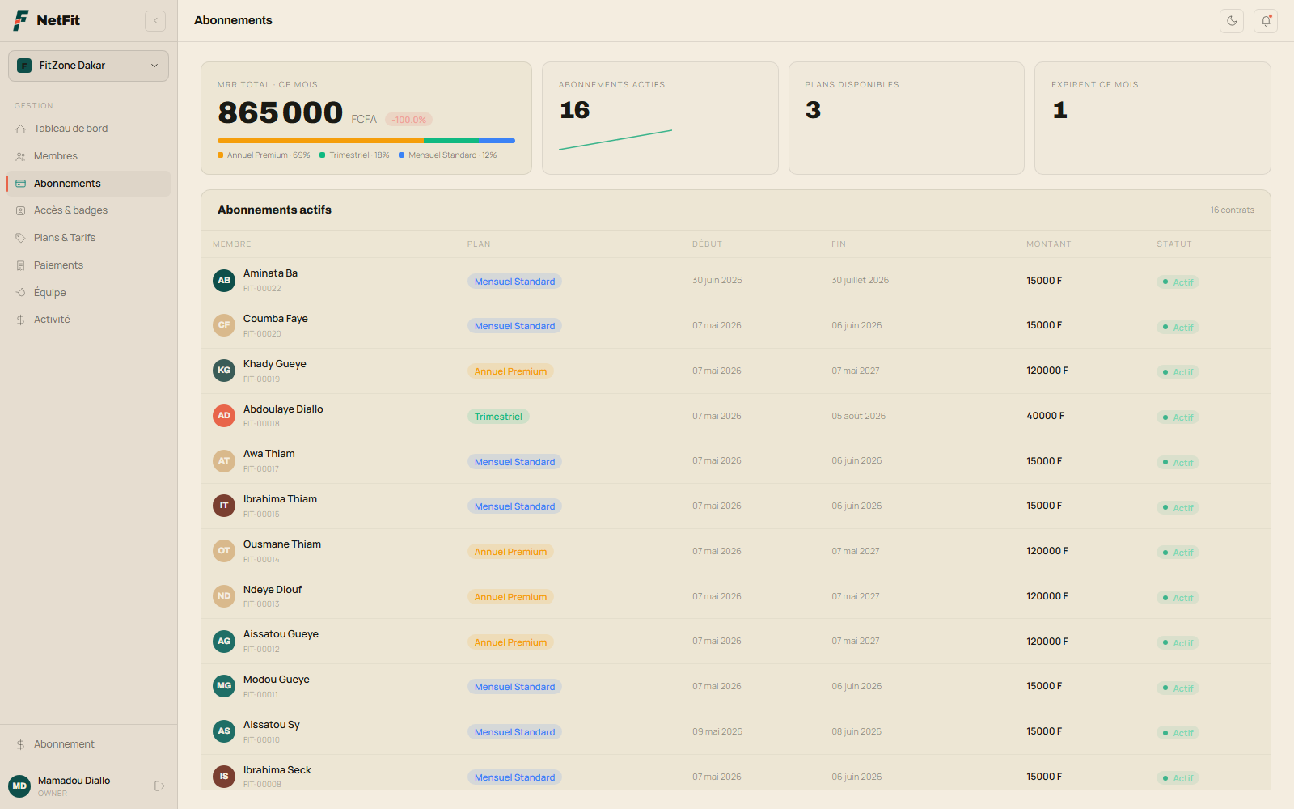The image size is (1294, 809).
Task: Click the Équipe sidebar icon
Action: click(21, 293)
